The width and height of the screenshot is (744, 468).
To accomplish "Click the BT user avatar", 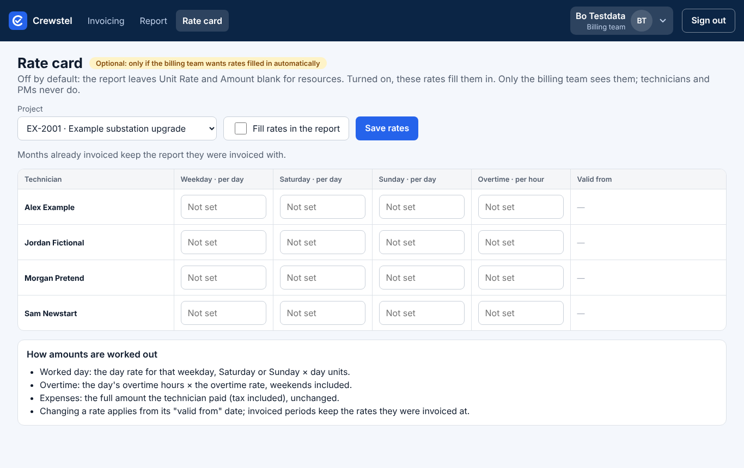I will coord(642,21).
